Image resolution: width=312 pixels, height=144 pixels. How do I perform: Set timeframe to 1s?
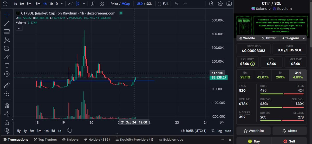click(x=15, y=4)
